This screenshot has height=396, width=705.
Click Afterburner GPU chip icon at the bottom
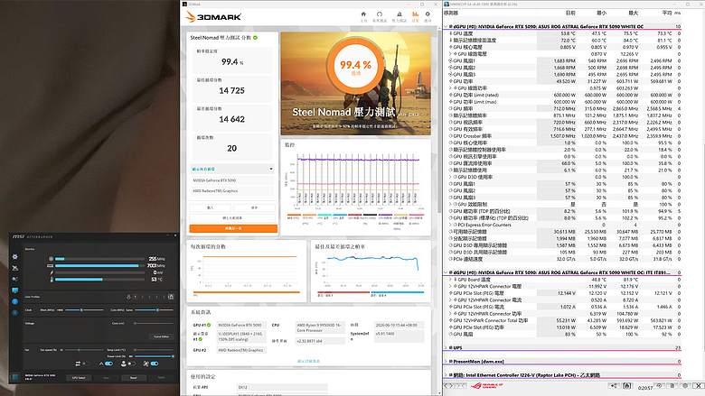click(14, 377)
